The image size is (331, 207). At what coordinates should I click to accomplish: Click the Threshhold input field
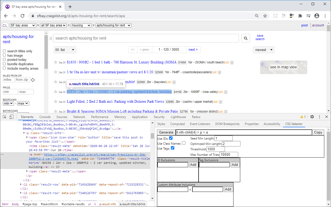(x=216, y=149)
